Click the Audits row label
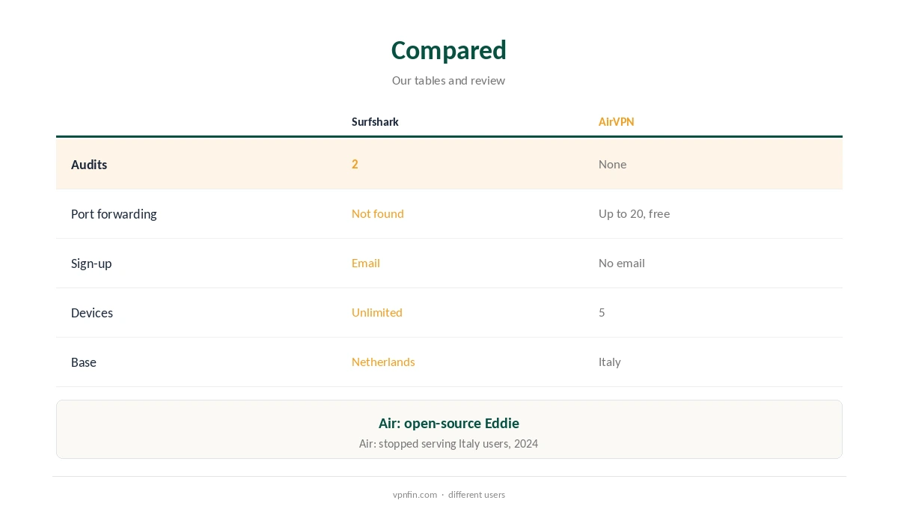The image size is (898, 509). (x=89, y=165)
